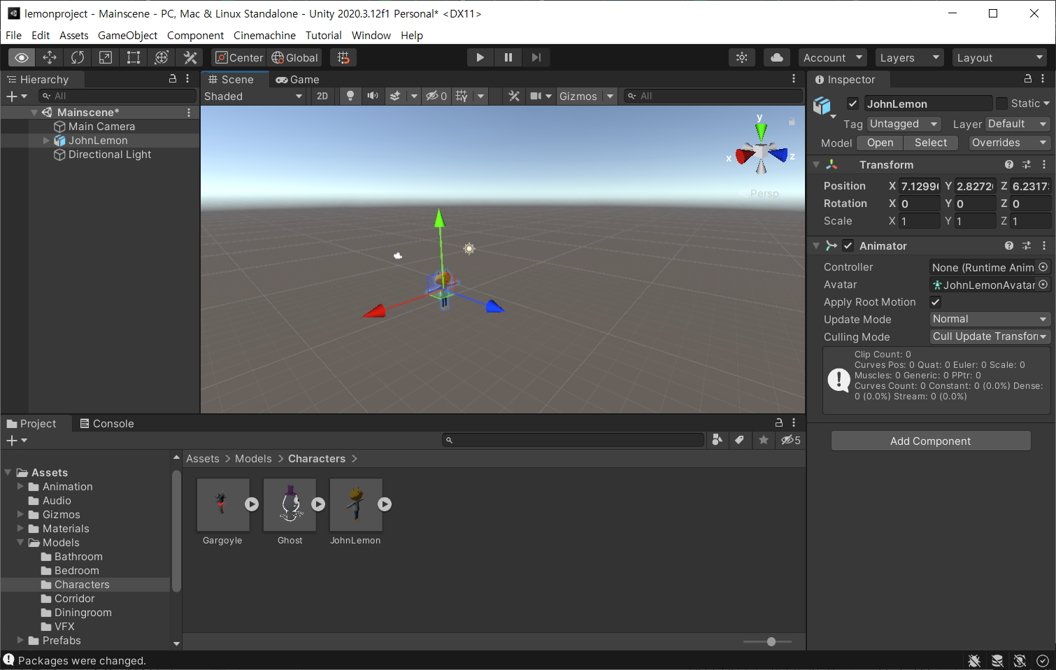
Task: Open the Cinemachine menu
Action: pos(264,35)
